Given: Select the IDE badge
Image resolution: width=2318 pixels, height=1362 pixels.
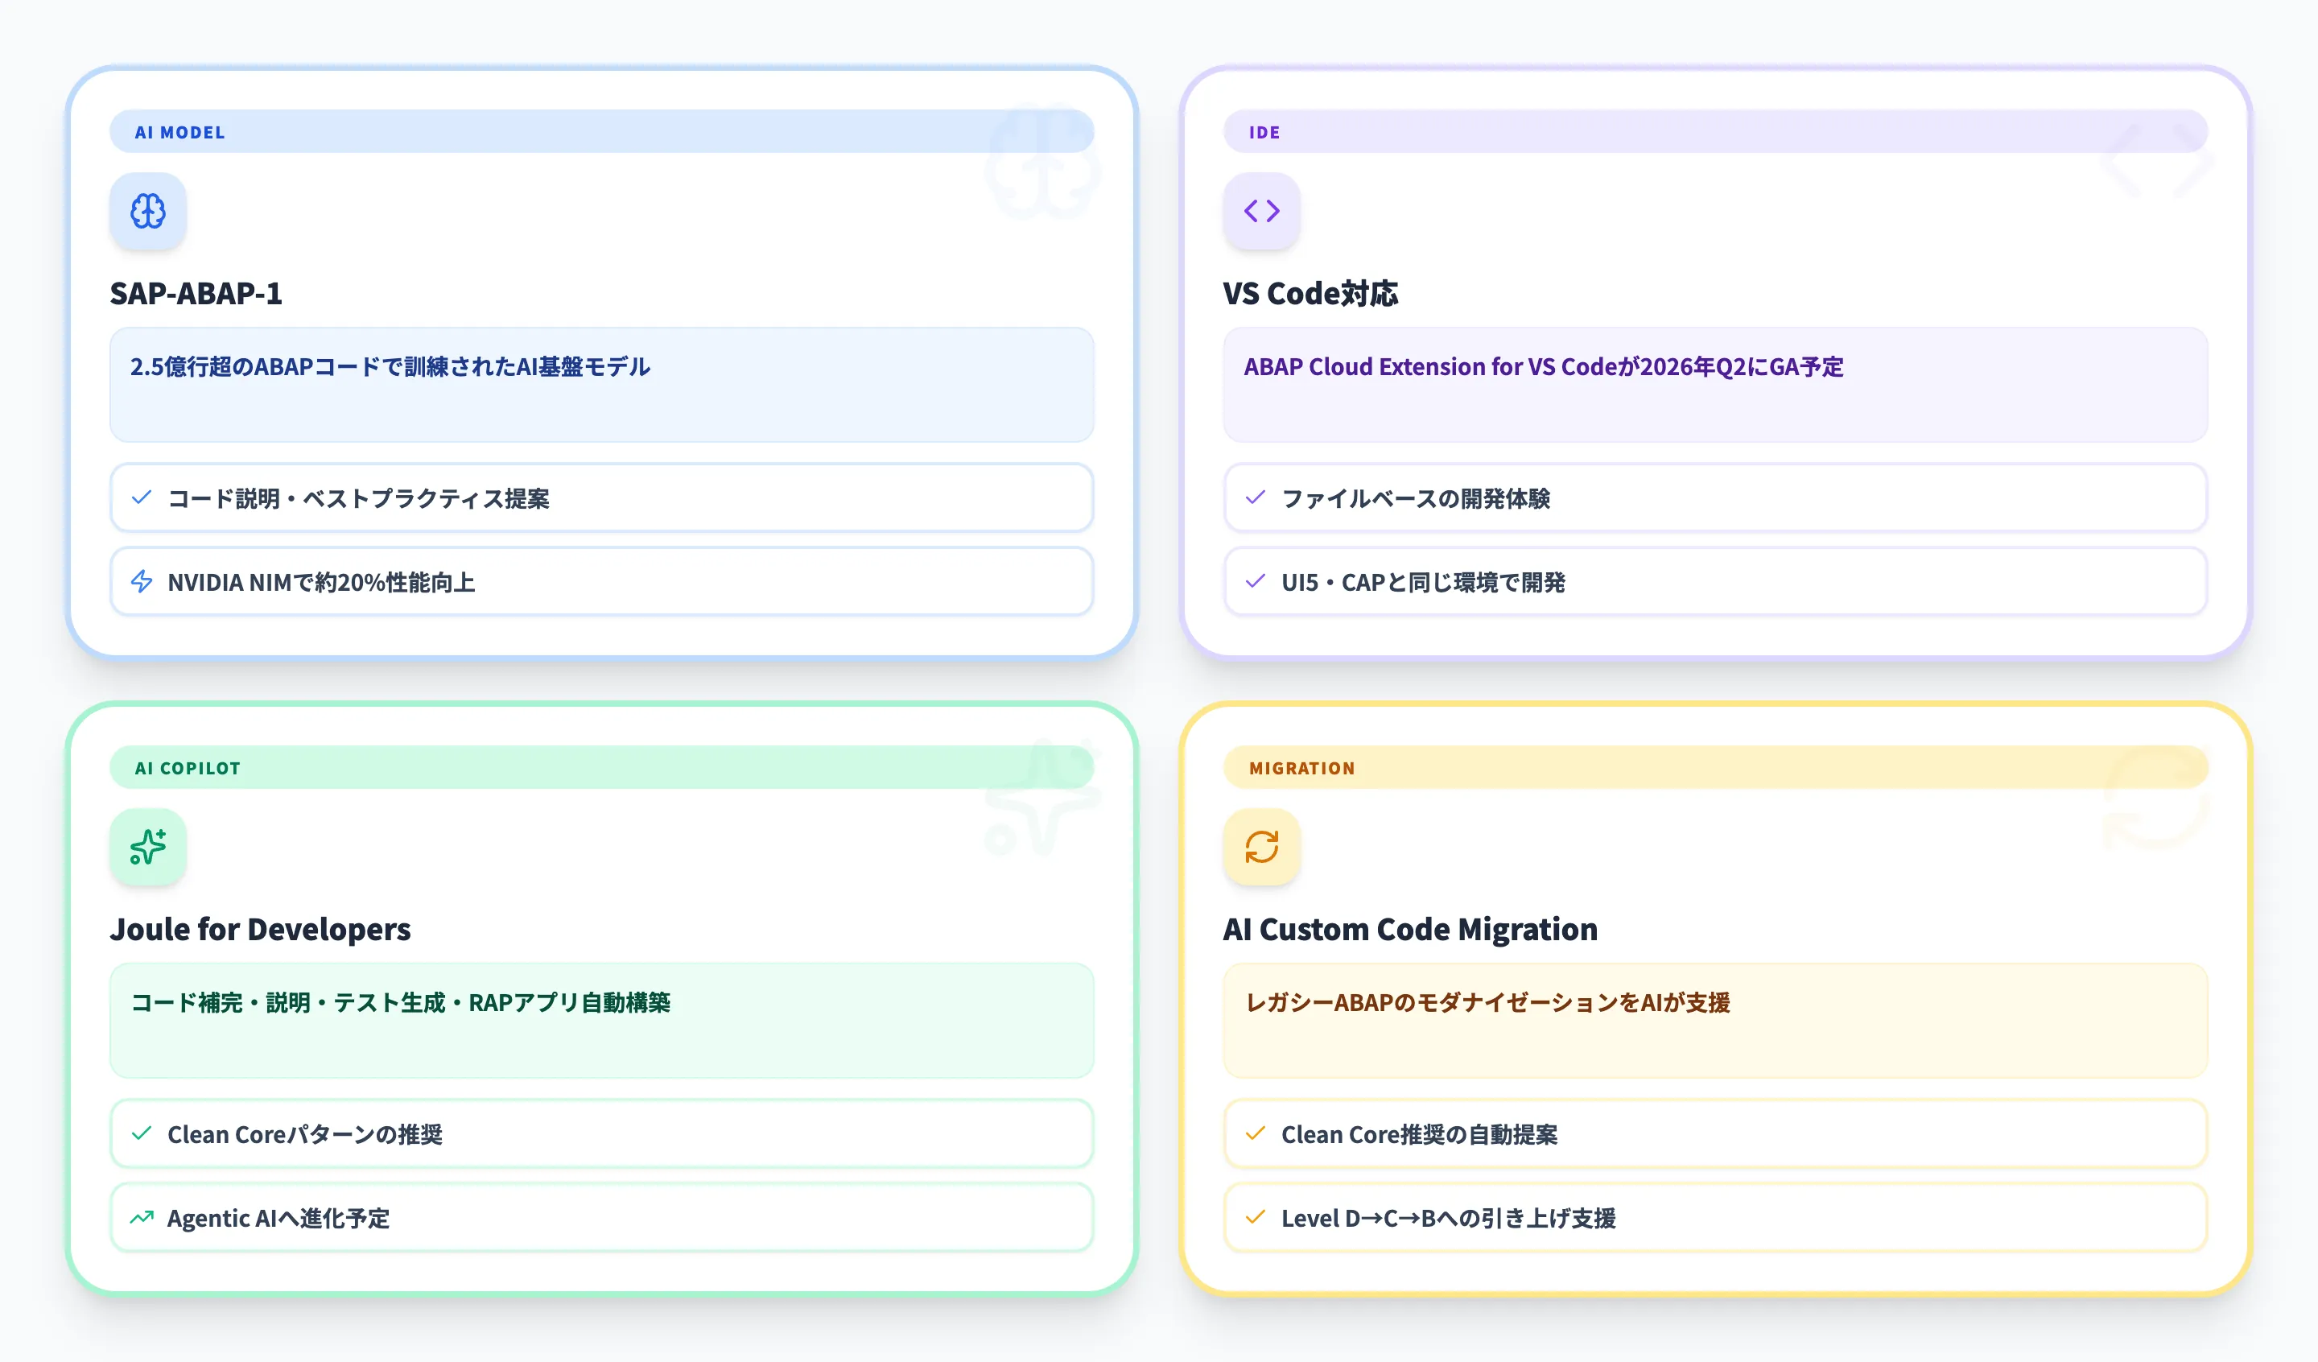Looking at the screenshot, I should point(1264,131).
